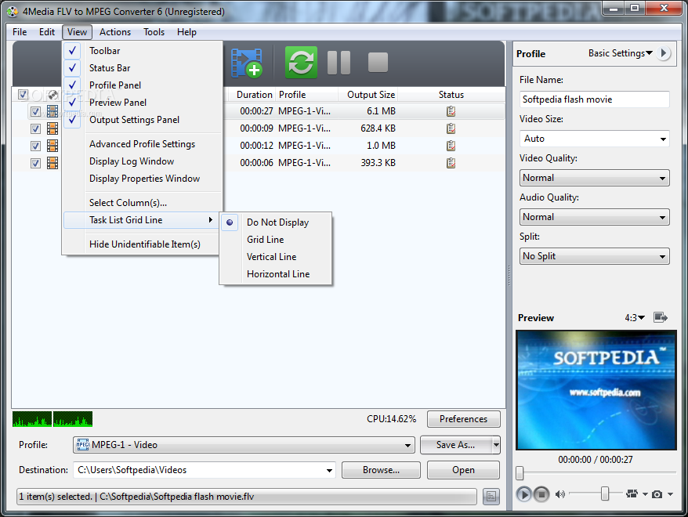Uncheck checkbox of 628.4 KB file row

(x=35, y=128)
